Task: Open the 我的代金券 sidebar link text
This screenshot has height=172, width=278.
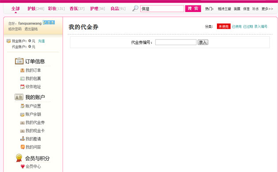Action: click(35, 122)
